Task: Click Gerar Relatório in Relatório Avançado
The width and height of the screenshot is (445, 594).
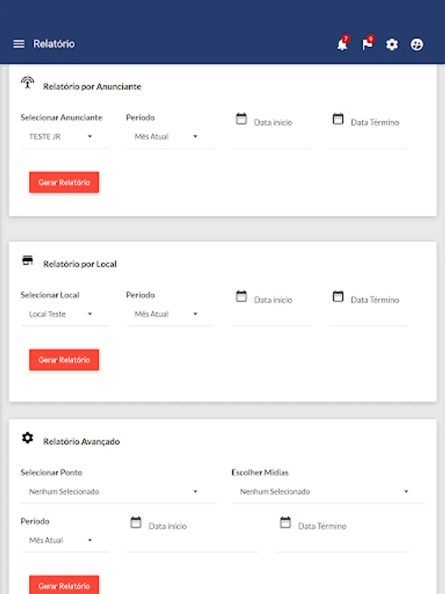Action: pos(64,585)
